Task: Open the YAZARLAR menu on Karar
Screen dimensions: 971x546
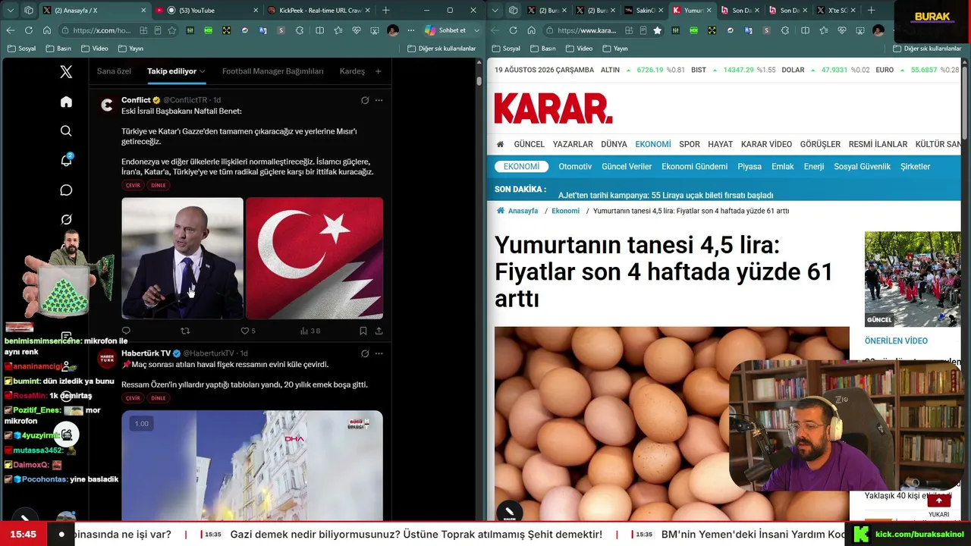Action: click(573, 144)
